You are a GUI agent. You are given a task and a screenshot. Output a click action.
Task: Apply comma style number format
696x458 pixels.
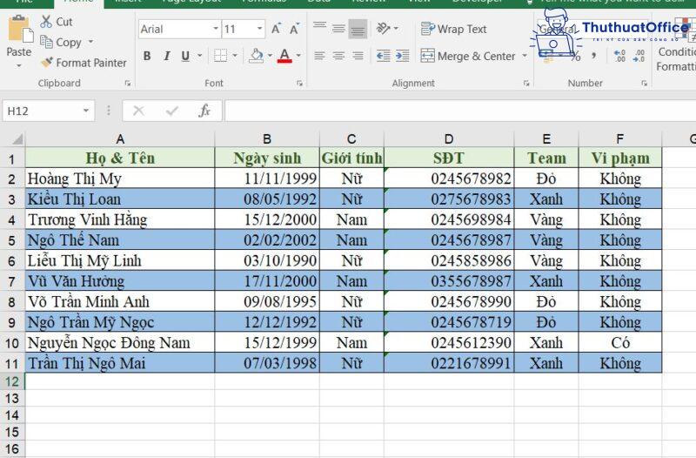(594, 56)
